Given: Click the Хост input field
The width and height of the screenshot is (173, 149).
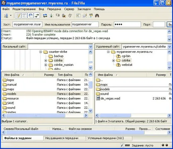Looking at the screenshot, I should click(x=28, y=24).
